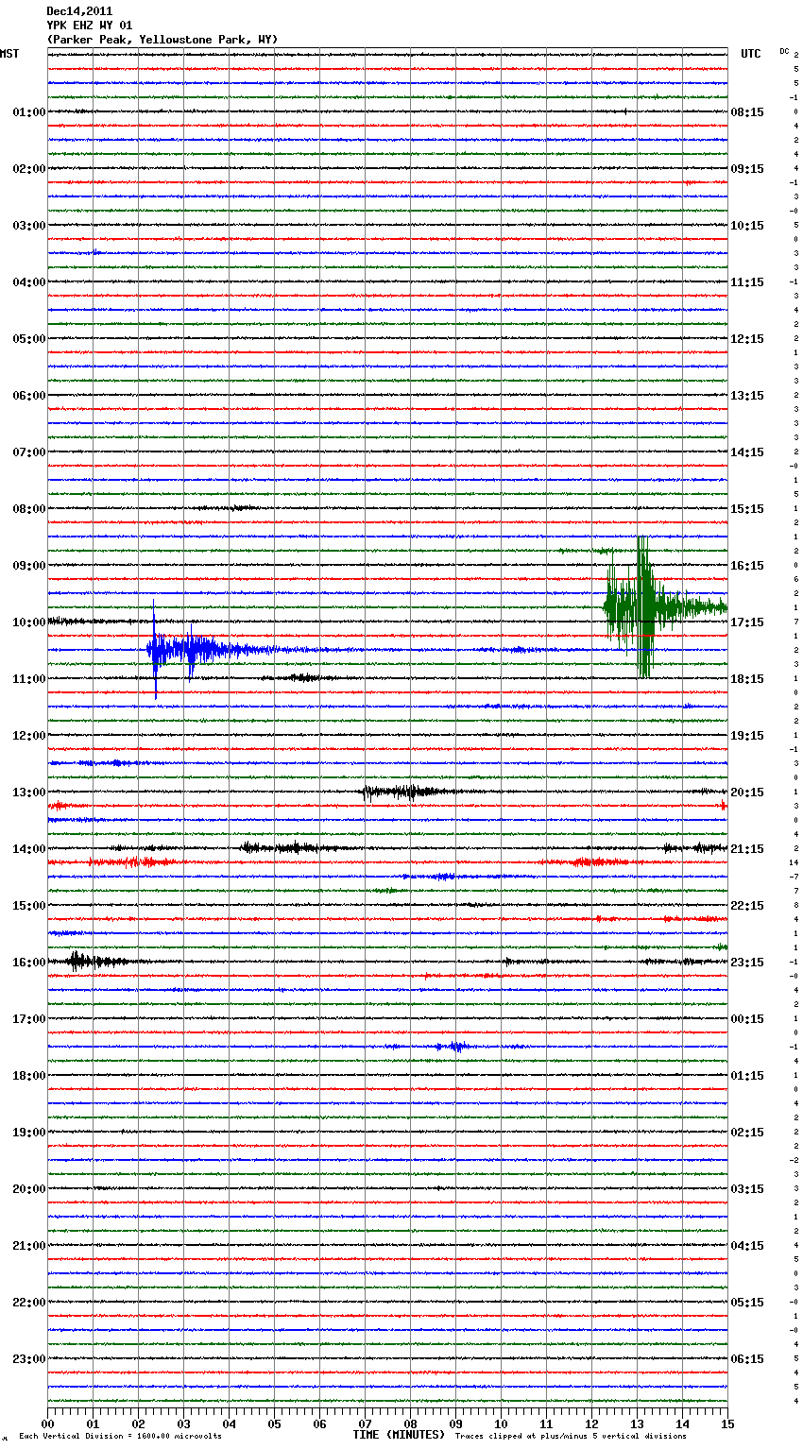Select the 04:00 MST hour label
This screenshot has height=1449, width=803.
(28, 282)
